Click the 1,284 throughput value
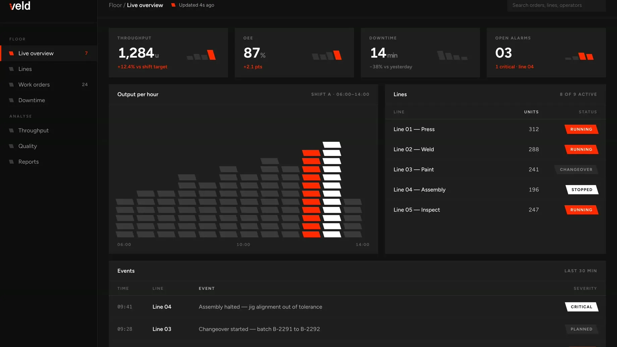 (x=136, y=53)
